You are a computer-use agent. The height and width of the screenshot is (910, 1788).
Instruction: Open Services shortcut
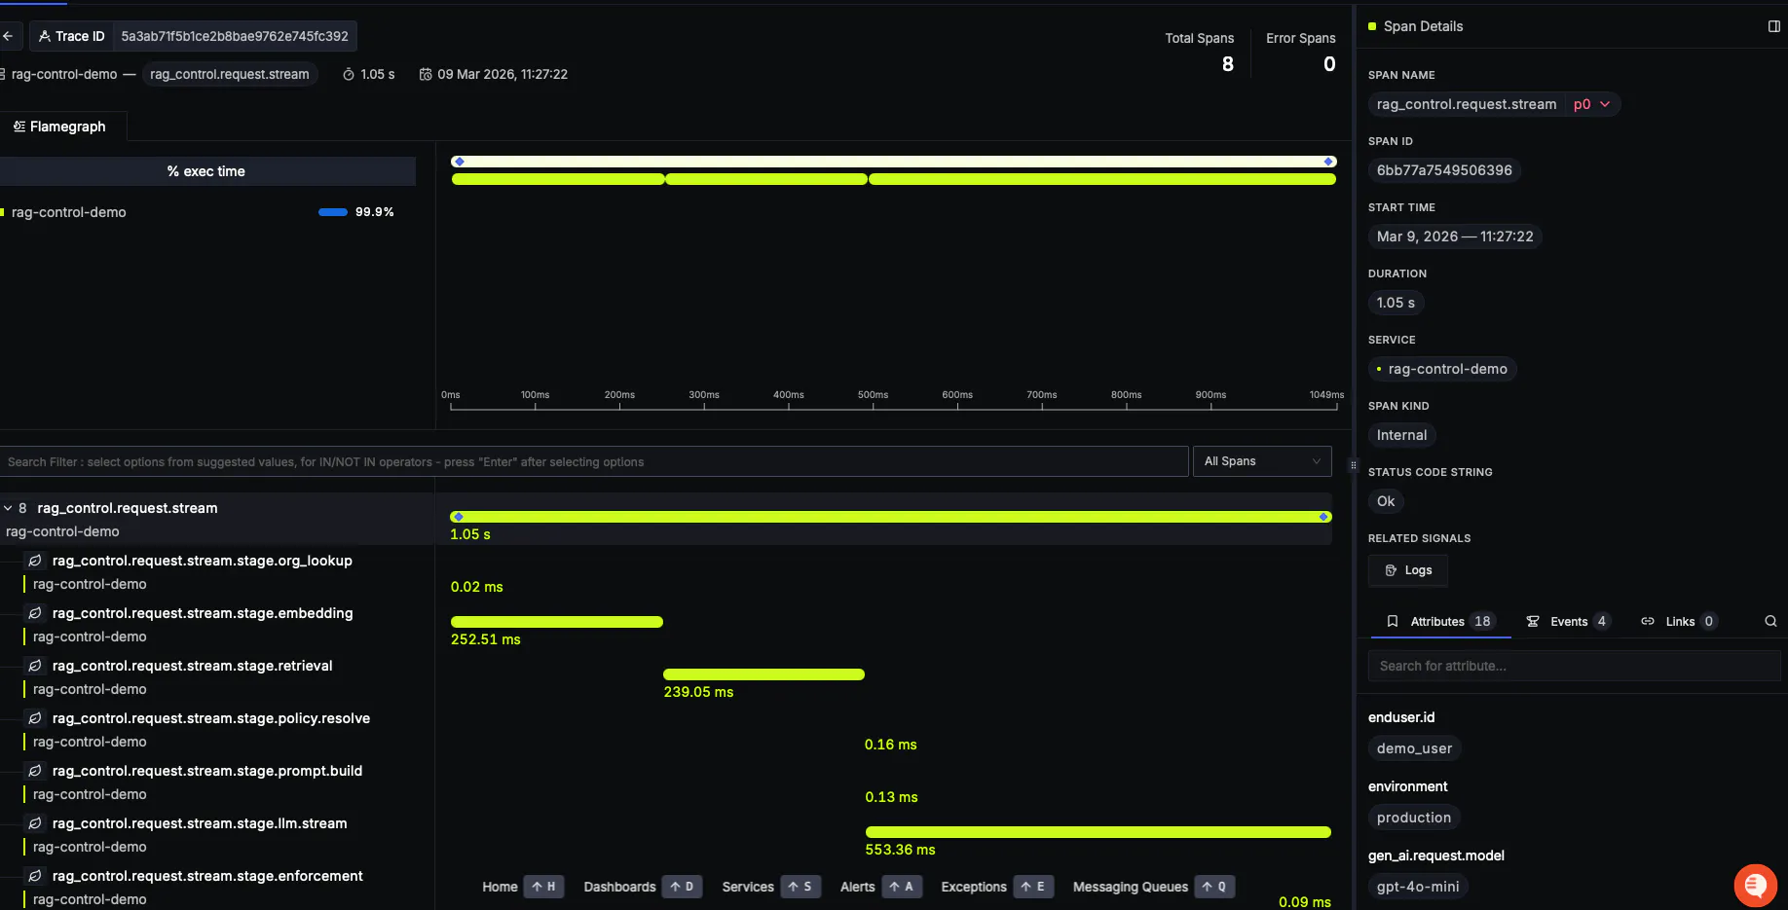click(x=770, y=887)
